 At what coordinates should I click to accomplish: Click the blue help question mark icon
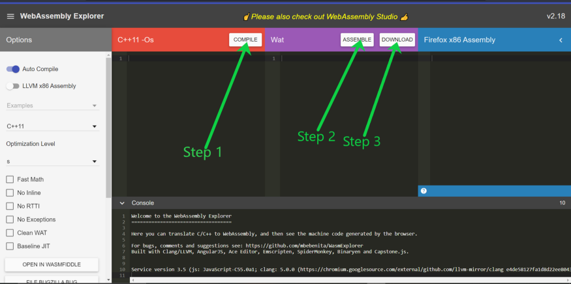pyautogui.click(x=424, y=191)
